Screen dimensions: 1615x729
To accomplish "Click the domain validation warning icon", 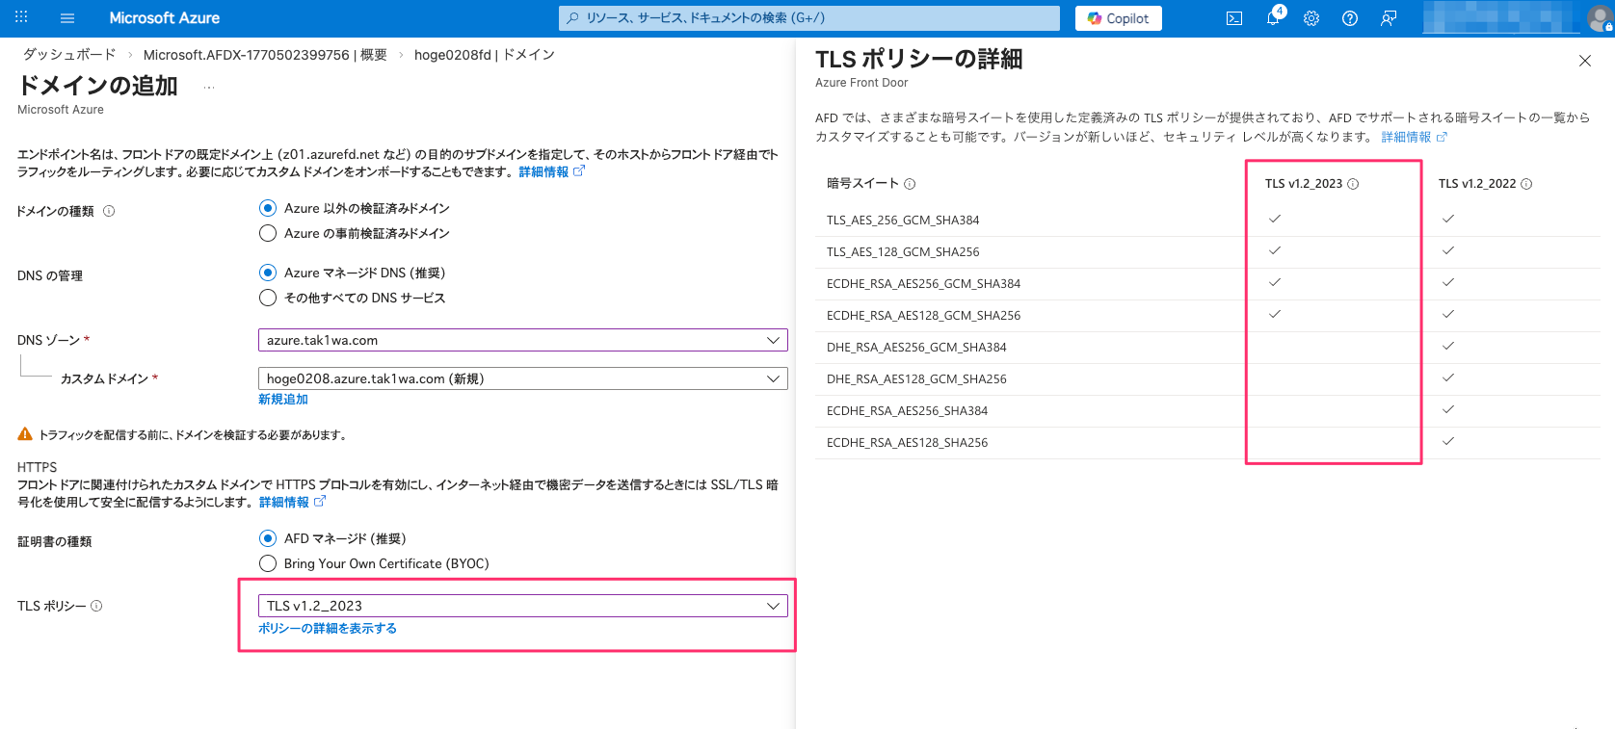I will [25, 434].
